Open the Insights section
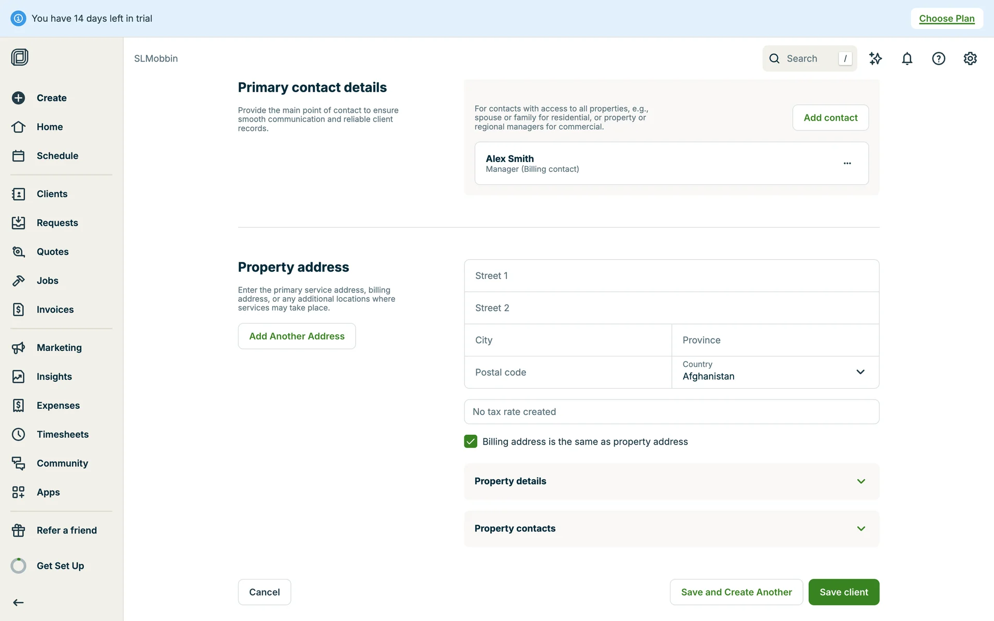Screen dimensions: 994x621 [x=54, y=376]
